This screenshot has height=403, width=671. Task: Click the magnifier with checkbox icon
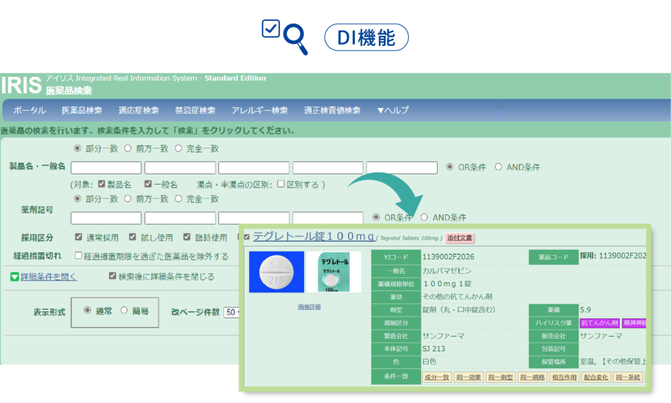(284, 37)
